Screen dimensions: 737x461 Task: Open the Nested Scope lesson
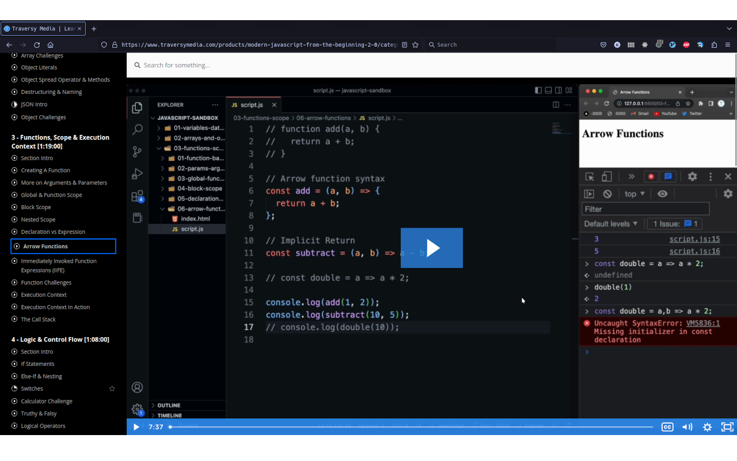pyautogui.click(x=38, y=220)
